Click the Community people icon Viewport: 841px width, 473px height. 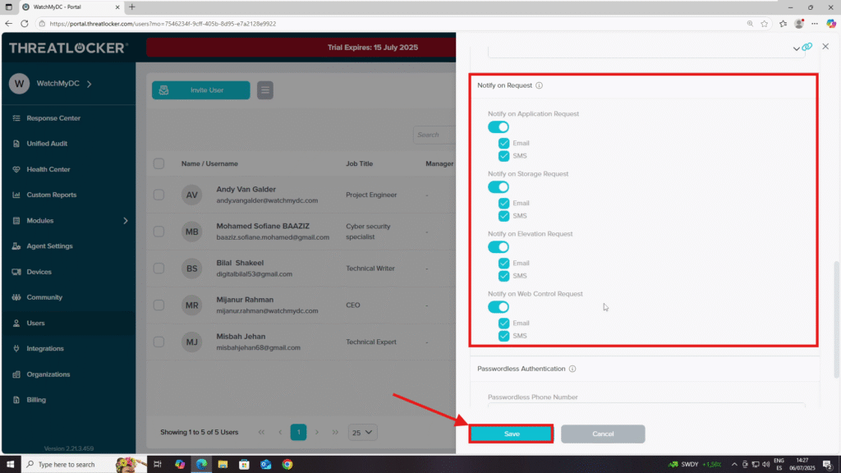[16, 297]
